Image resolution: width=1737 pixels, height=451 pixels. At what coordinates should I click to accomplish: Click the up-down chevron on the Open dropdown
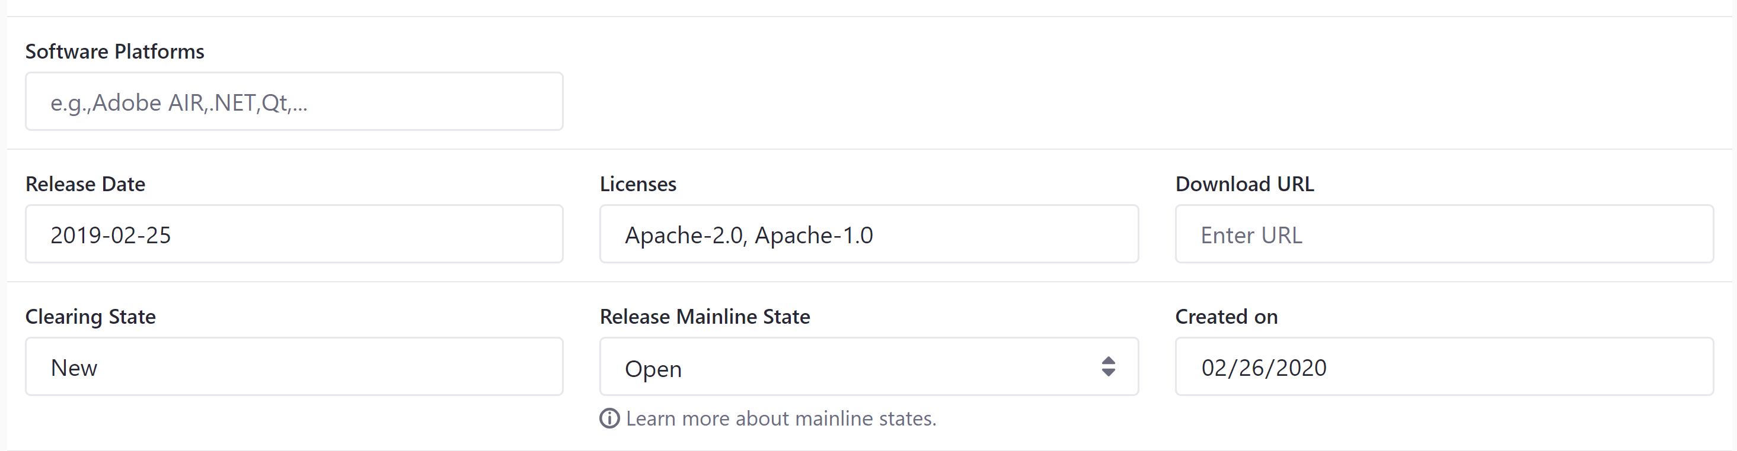coord(1108,367)
